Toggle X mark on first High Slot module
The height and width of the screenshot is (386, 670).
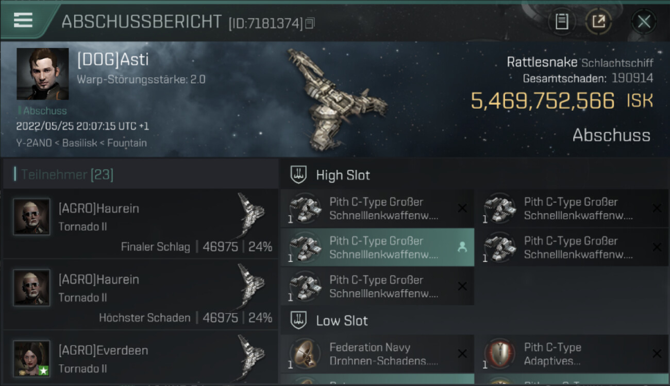tap(462, 208)
